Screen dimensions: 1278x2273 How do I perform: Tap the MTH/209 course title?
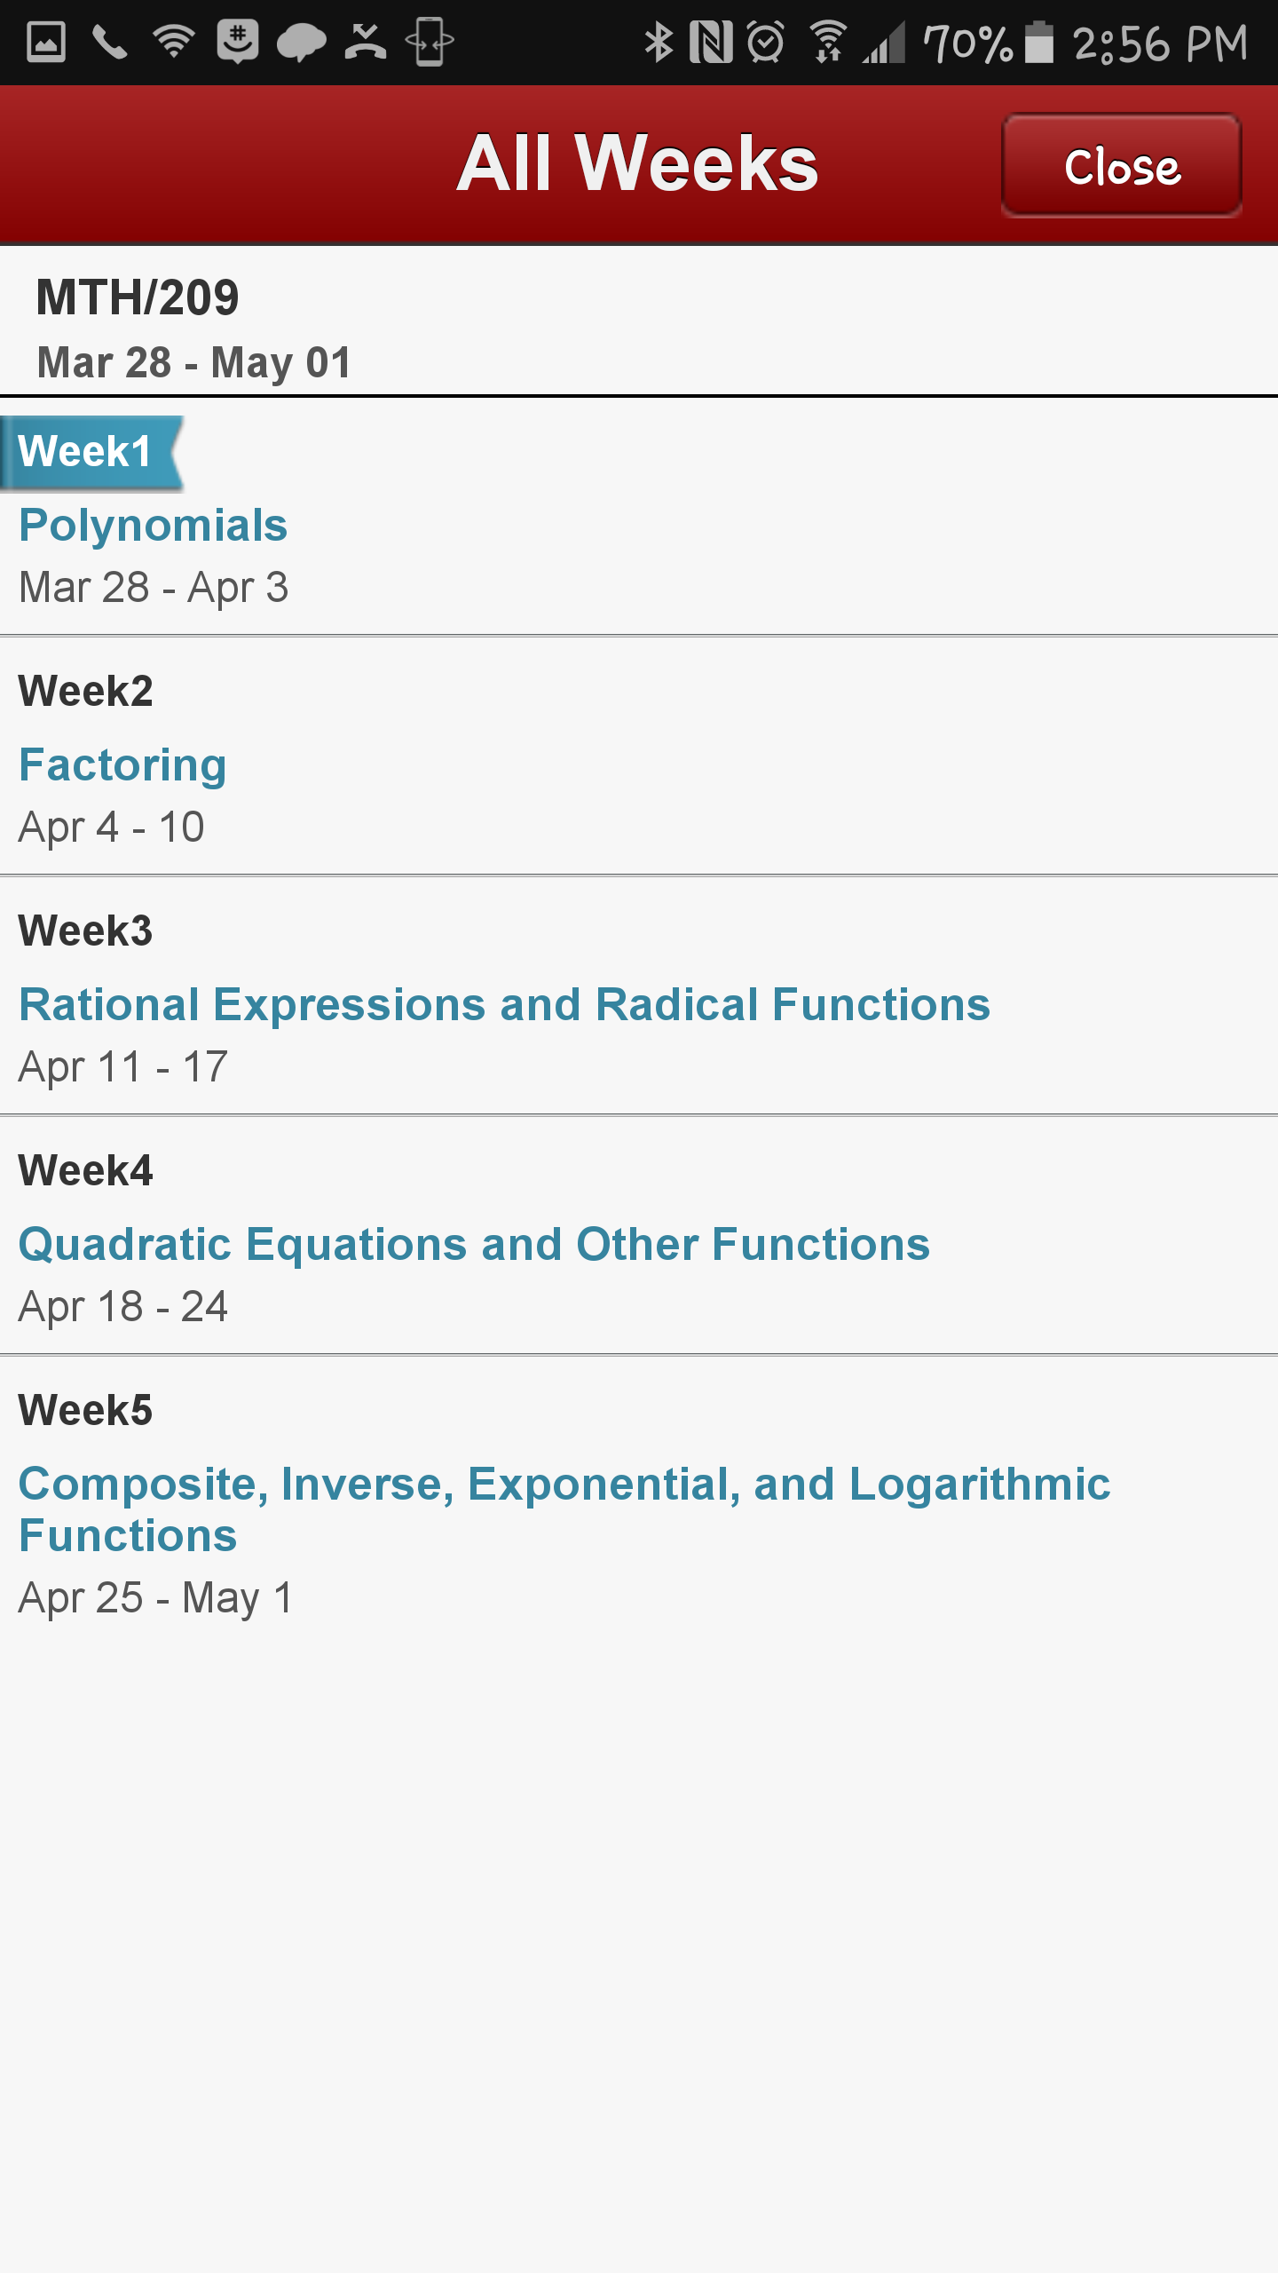coord(138,297)
